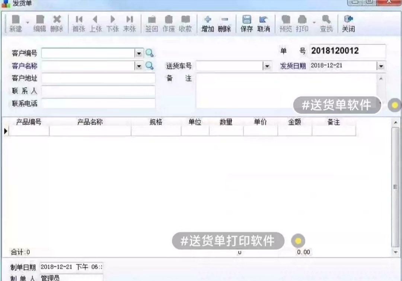Click the 签回 toolbar icon

coord(151,23)
